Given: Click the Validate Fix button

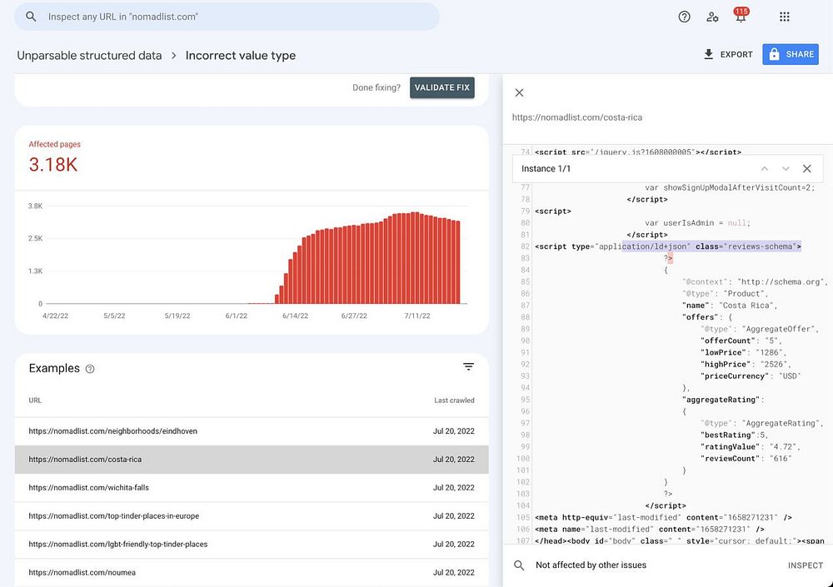Looking at the screenshot, I should 441,87.
